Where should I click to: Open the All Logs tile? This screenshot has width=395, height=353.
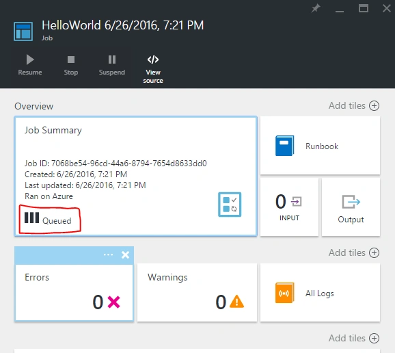[320, 293]
